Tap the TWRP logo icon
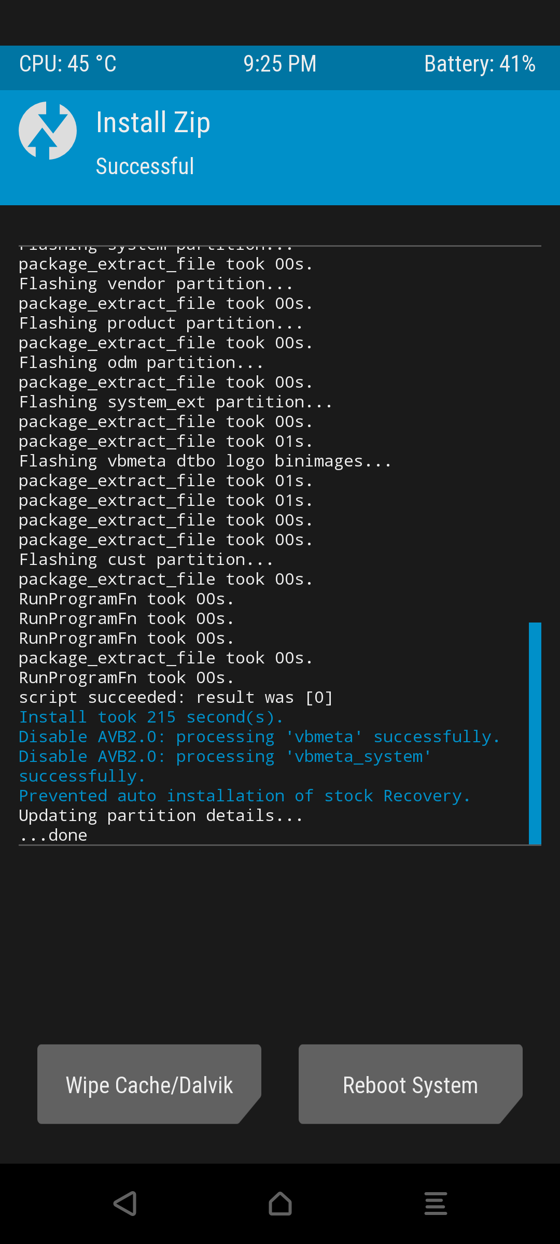 (x=48, y=131)
